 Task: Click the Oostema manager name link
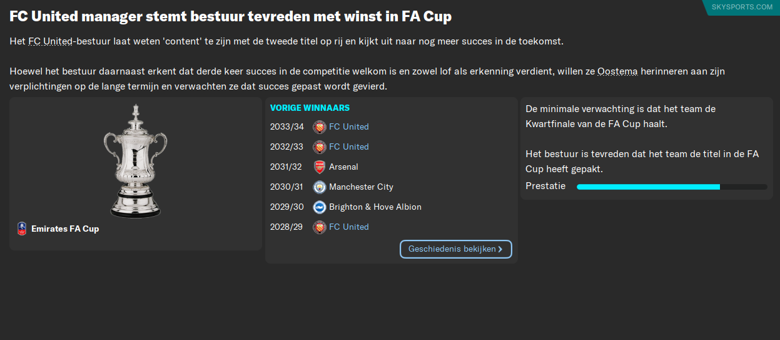617,71
